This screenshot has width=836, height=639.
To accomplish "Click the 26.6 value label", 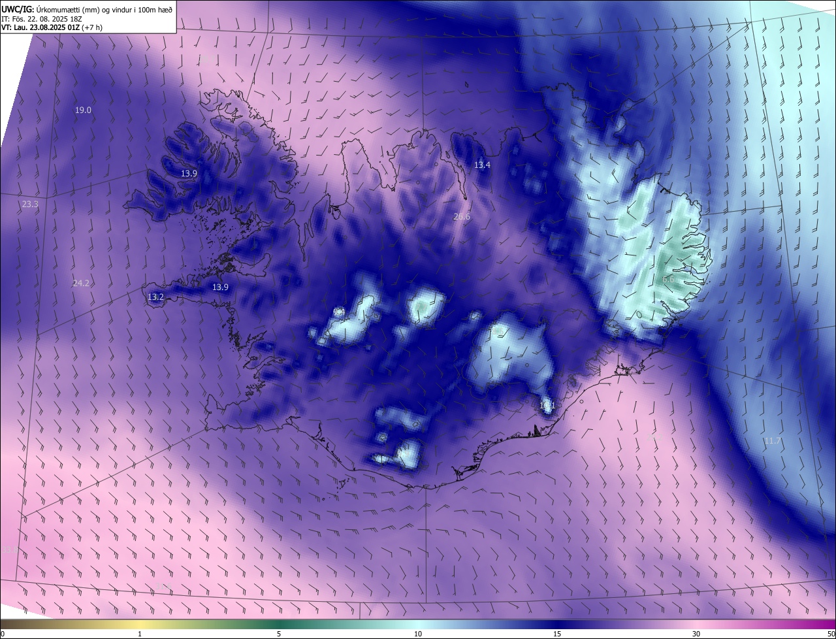I will [x=462, y=217].
